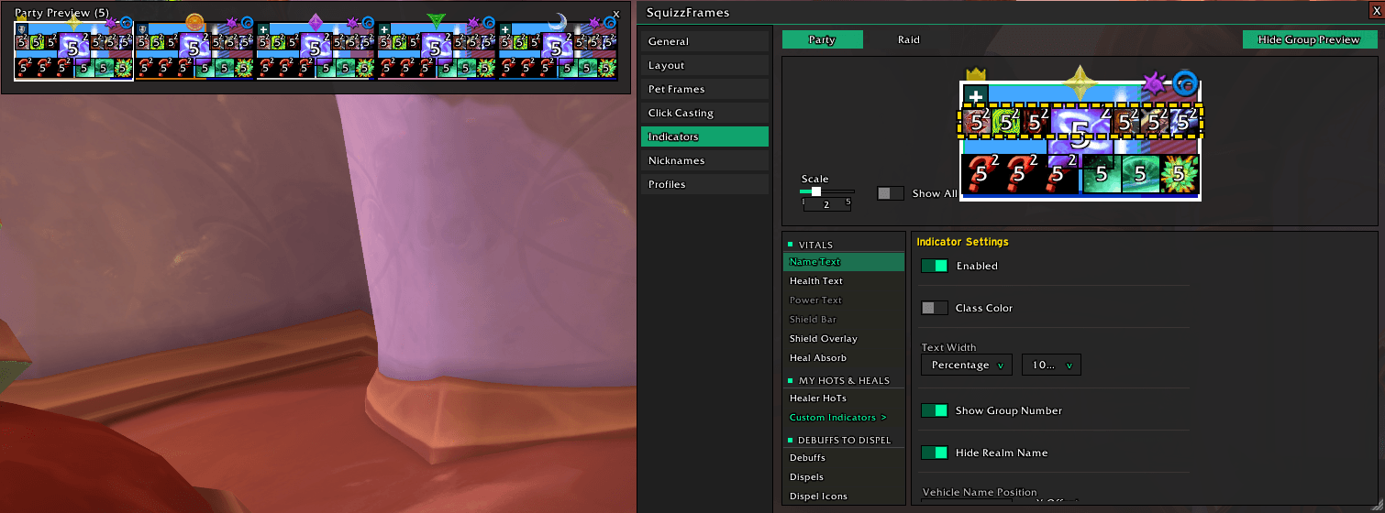Viewport: 1385px width, 513px height.
Task: Click the purple spiky debuff icon in settings preview
Action: click(x=1154, y=84)
